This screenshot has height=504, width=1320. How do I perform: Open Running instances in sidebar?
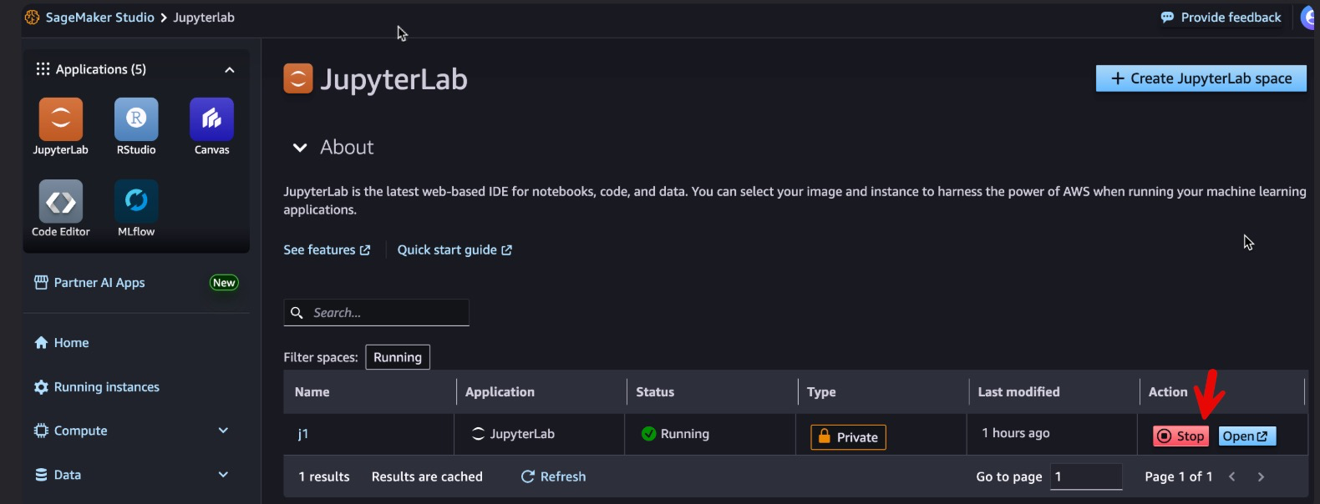106,387
